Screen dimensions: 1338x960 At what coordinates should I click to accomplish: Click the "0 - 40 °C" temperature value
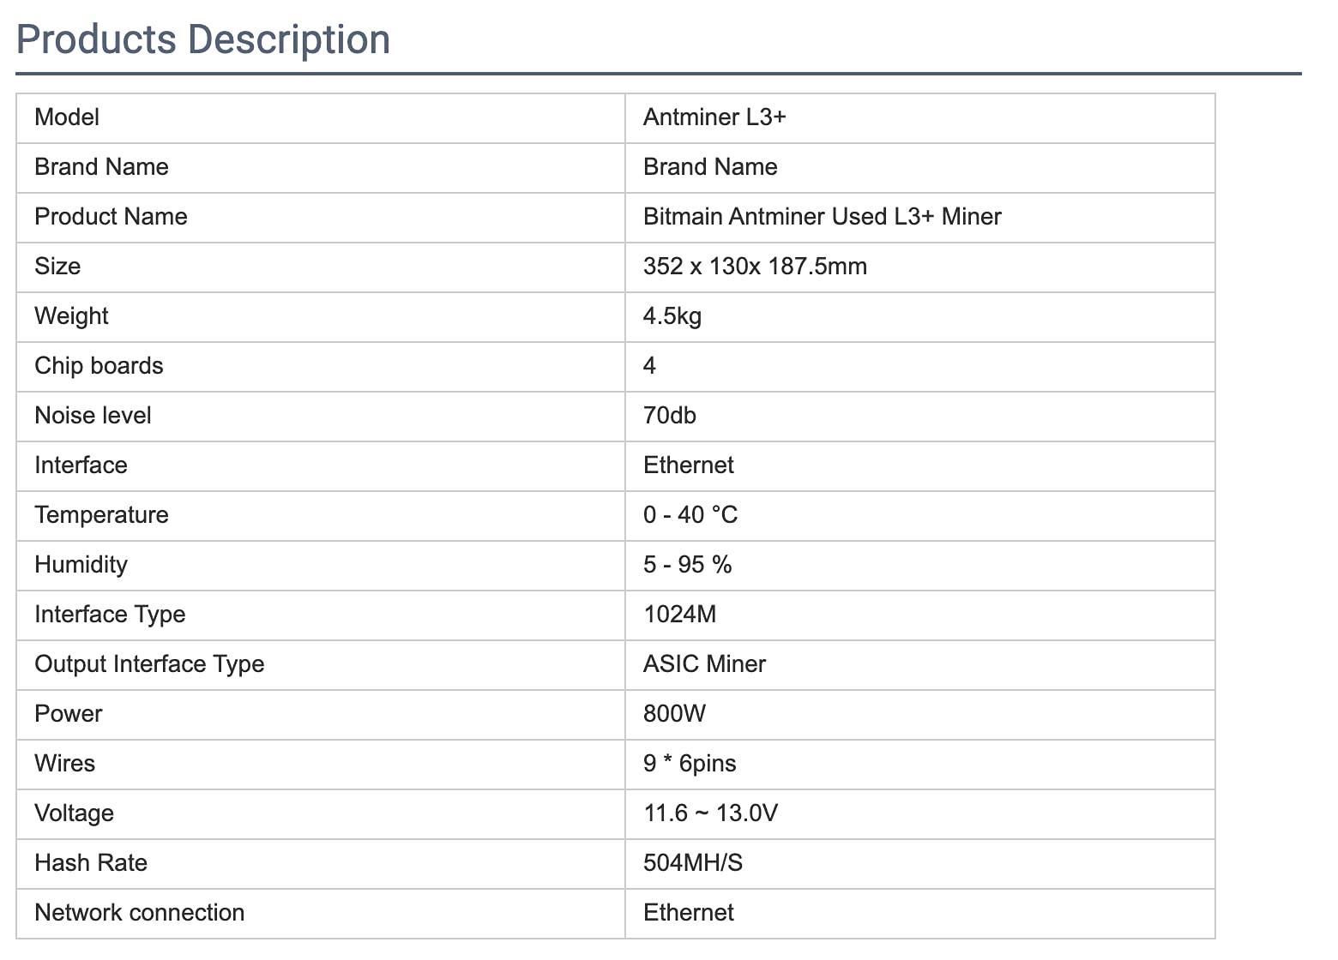[690, 515]
